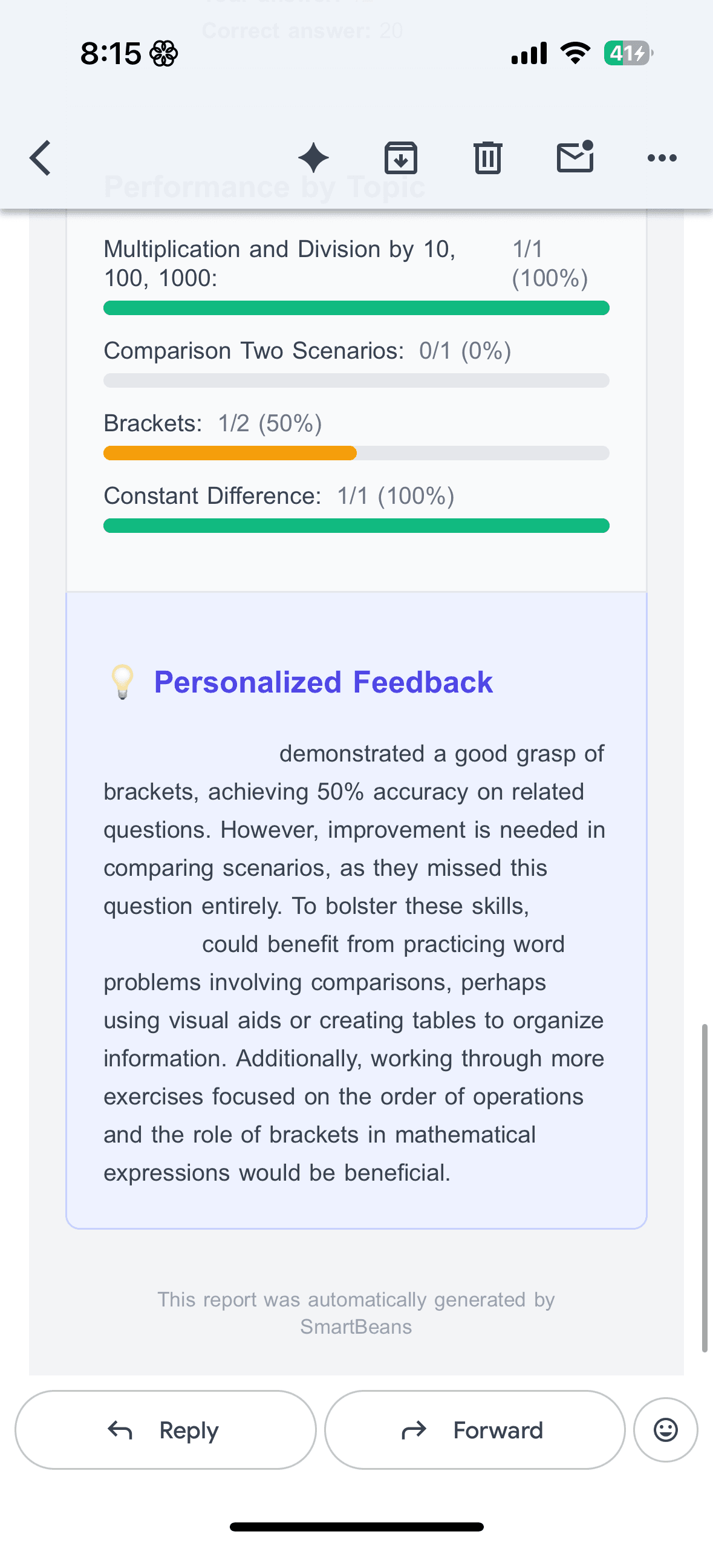Tap the personalized feedback paragraph text
The width and height of the screenshot is (713, 1546).
(x=354, y=963)
